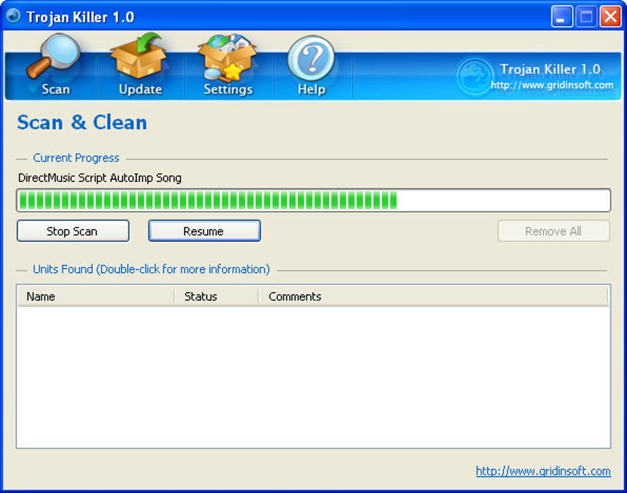The height and width of the screenshot is (493, 627).
Task: Click the 'Scan & Clean' heading
Action: [82, 122]
